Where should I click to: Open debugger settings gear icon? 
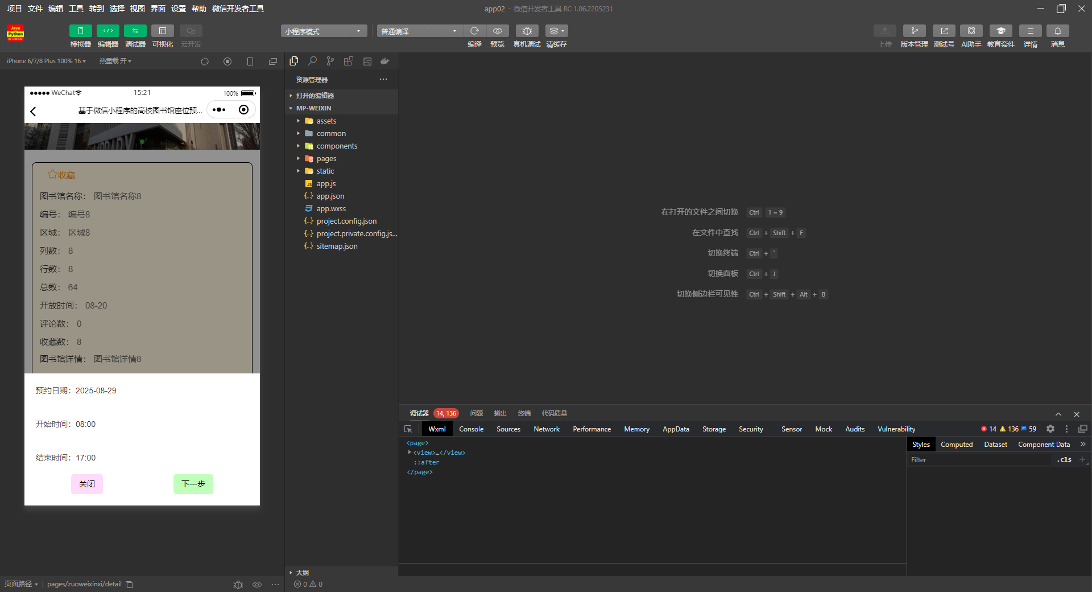1050,429
